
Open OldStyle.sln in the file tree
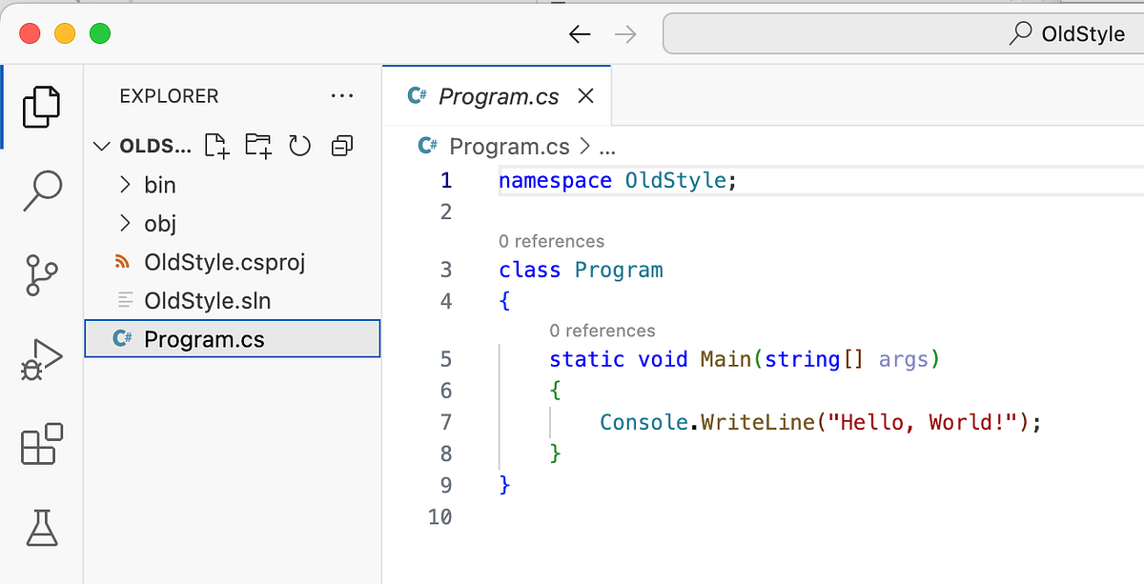click(x=207, y=301)
